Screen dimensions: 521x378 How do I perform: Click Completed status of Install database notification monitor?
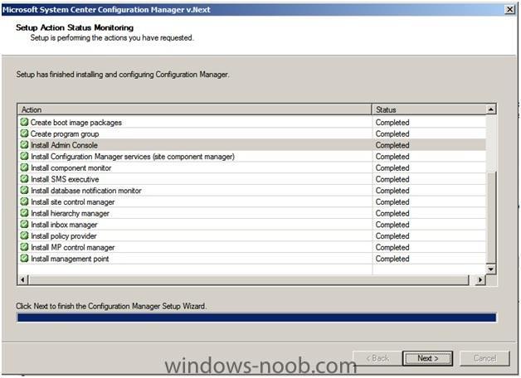click(392, 191)
